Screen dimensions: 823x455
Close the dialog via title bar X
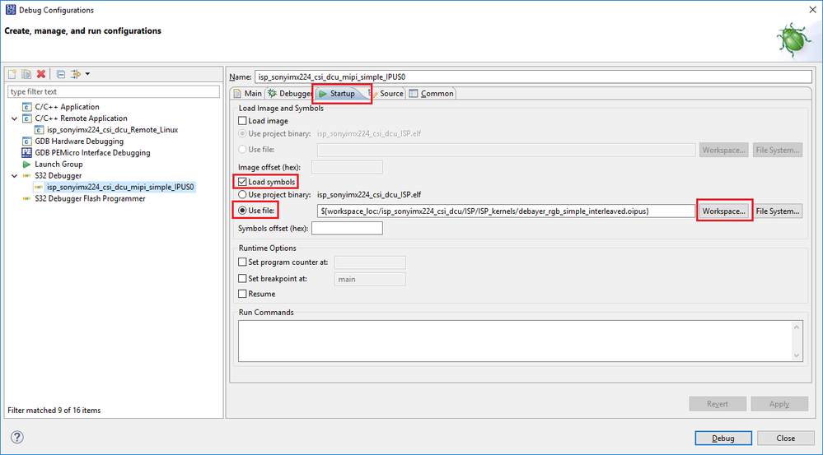pos(811,10)
